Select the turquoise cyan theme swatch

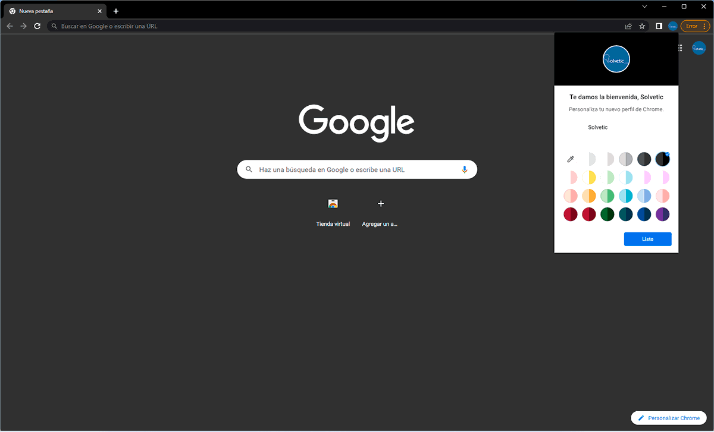pyautogui.click(x=626, y=195)
